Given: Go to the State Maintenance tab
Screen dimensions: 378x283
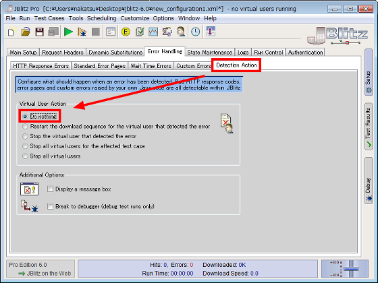Looking at the screenshot, I should click(x=210, y=53).
